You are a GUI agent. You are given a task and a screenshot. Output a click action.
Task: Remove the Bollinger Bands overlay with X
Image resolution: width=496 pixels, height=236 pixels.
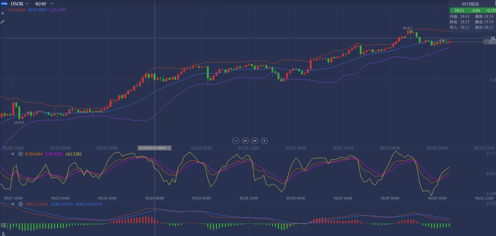2,13
